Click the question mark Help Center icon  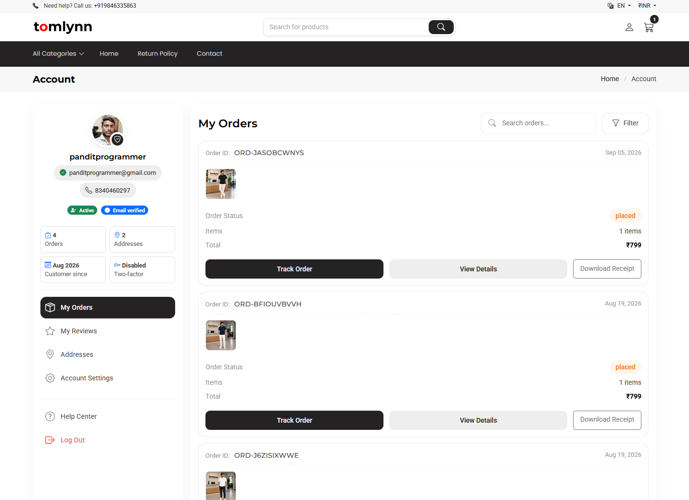50,416
